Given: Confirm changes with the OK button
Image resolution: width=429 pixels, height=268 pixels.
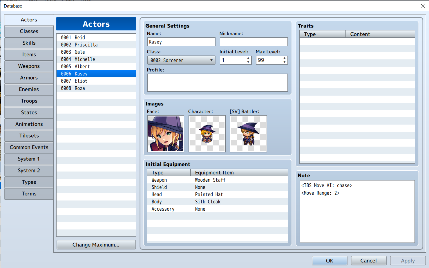Looking at the screenshot, I should [x=330, y=261].
